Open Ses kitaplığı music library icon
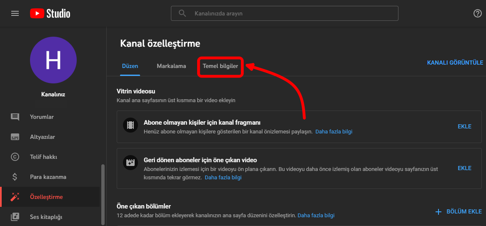 pyautogui.click(x=15, y=217)
